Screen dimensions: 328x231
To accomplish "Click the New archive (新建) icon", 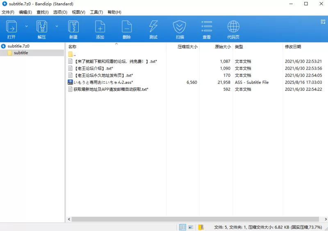I will coord(73,27).
